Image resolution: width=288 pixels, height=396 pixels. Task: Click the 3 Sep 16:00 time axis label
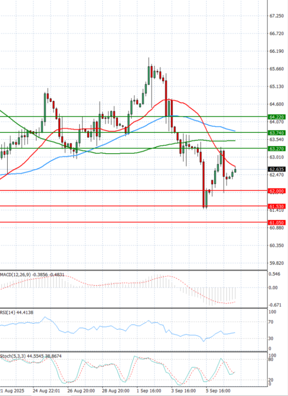(183, 391)
